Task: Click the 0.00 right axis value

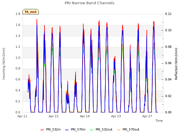Action: (168, 112)
